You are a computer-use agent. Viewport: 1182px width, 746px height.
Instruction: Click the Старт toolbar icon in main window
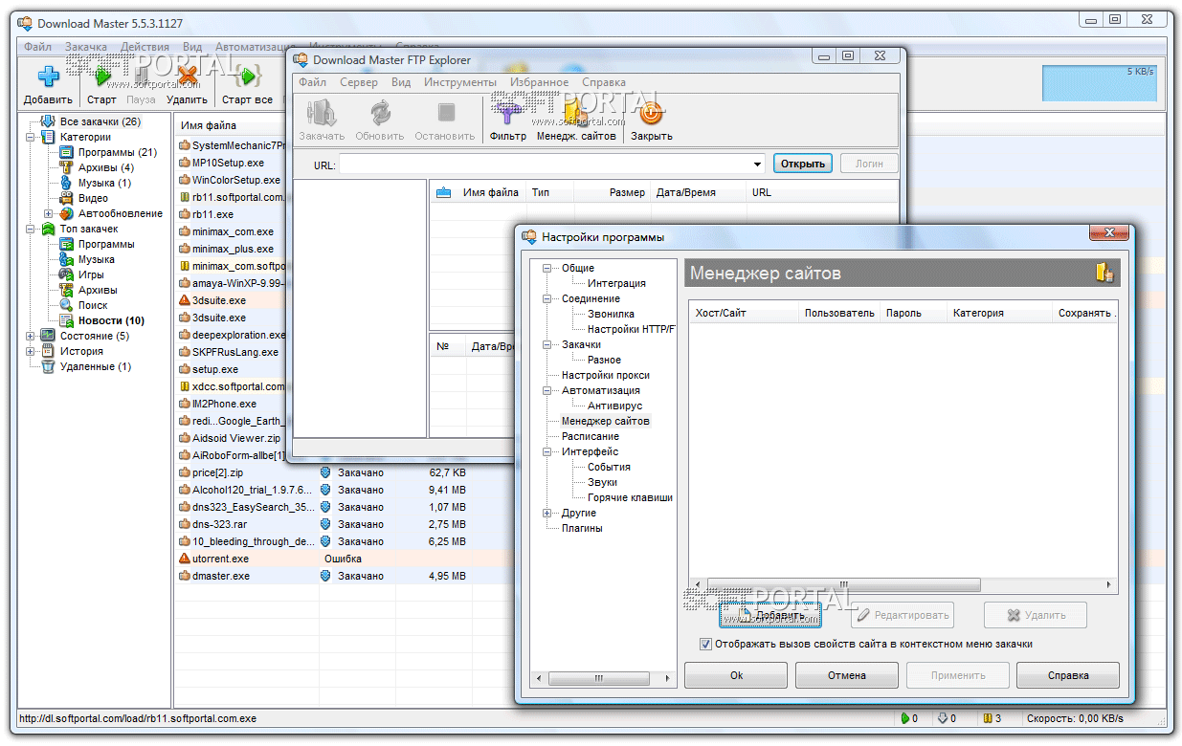(x=101, y=77)
